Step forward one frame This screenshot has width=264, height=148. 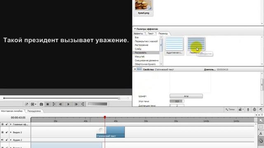[76, 104]
